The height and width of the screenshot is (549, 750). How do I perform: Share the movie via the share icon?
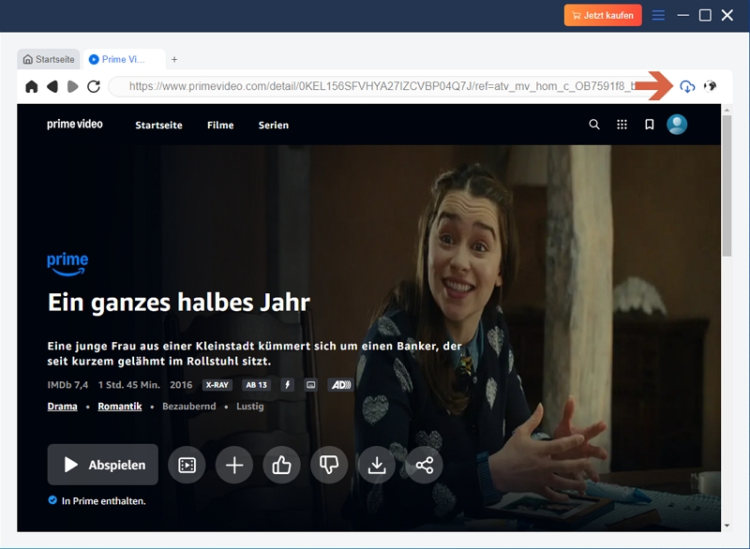(424, 464)
